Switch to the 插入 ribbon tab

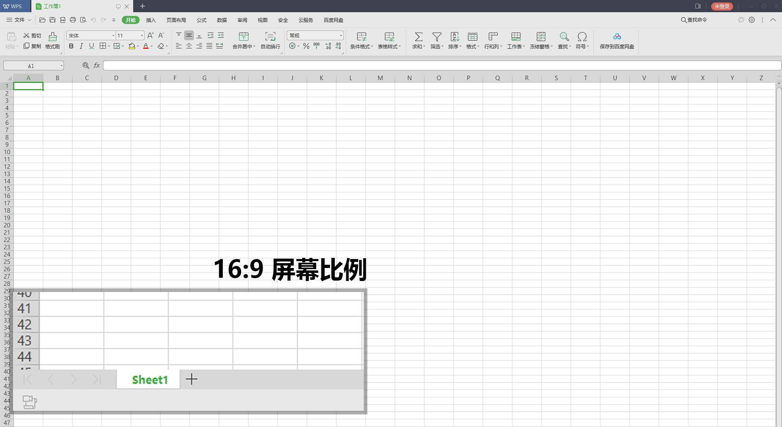[151, 20]
